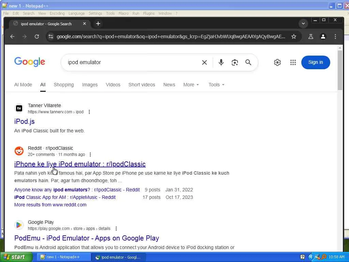Search by image with Lens icon
This screenshot has width=349, height=262.
tap(234, 62)
